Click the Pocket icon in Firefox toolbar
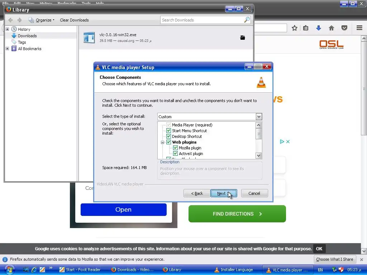 (x=344, y=28)
